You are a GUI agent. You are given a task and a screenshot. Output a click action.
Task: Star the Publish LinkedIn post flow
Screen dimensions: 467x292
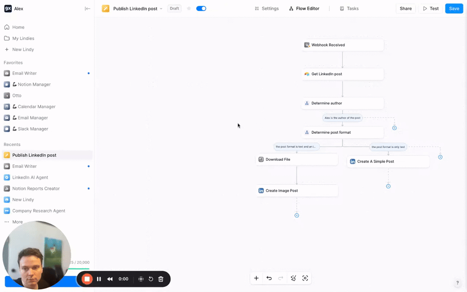[x=189, y=9]
